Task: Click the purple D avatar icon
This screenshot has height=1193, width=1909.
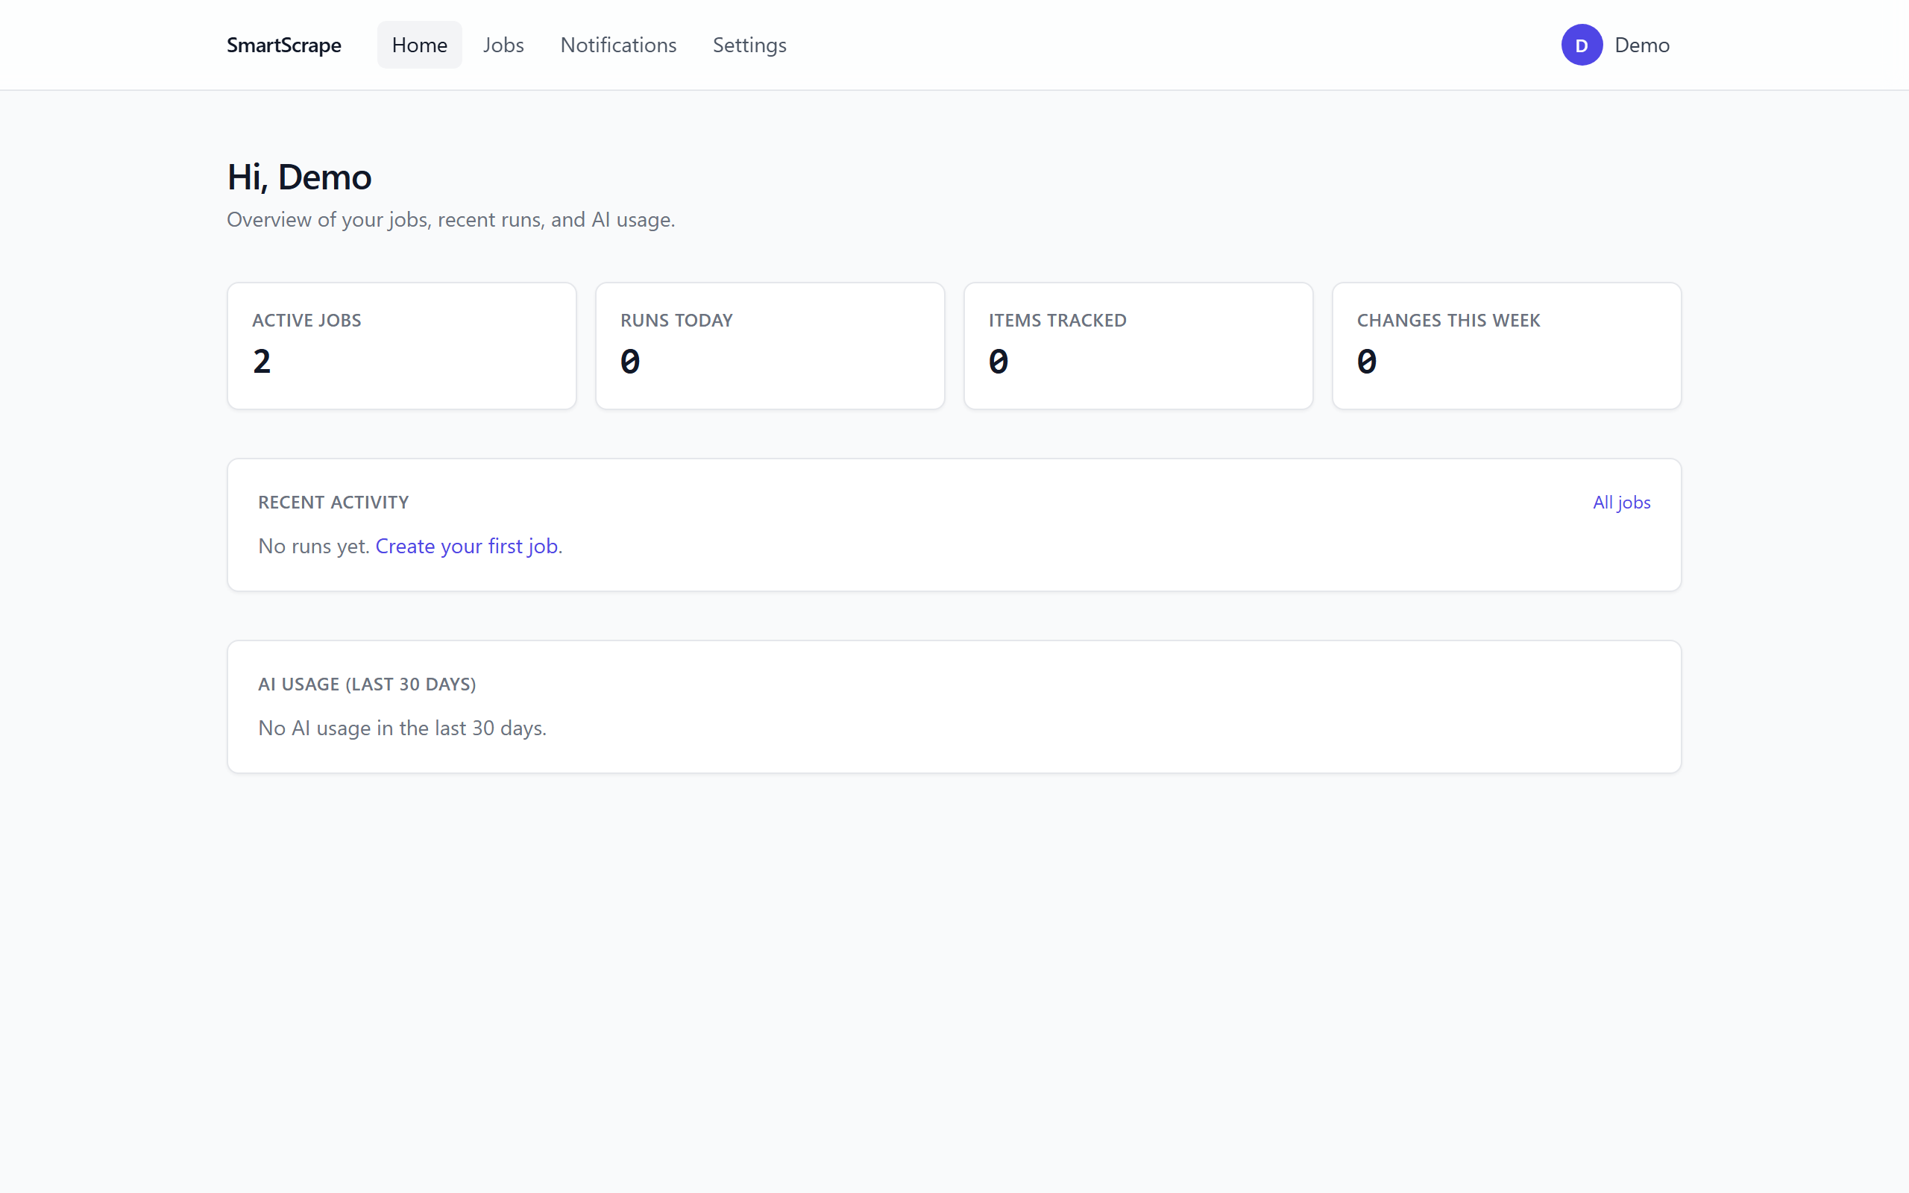Action: [x=1582, y=45]
